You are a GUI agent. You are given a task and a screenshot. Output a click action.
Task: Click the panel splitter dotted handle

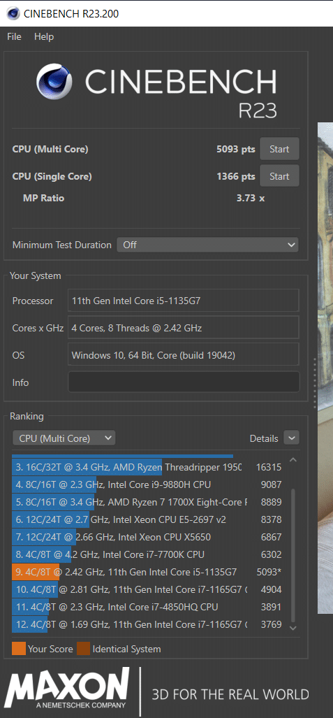[x=315, y=383]
